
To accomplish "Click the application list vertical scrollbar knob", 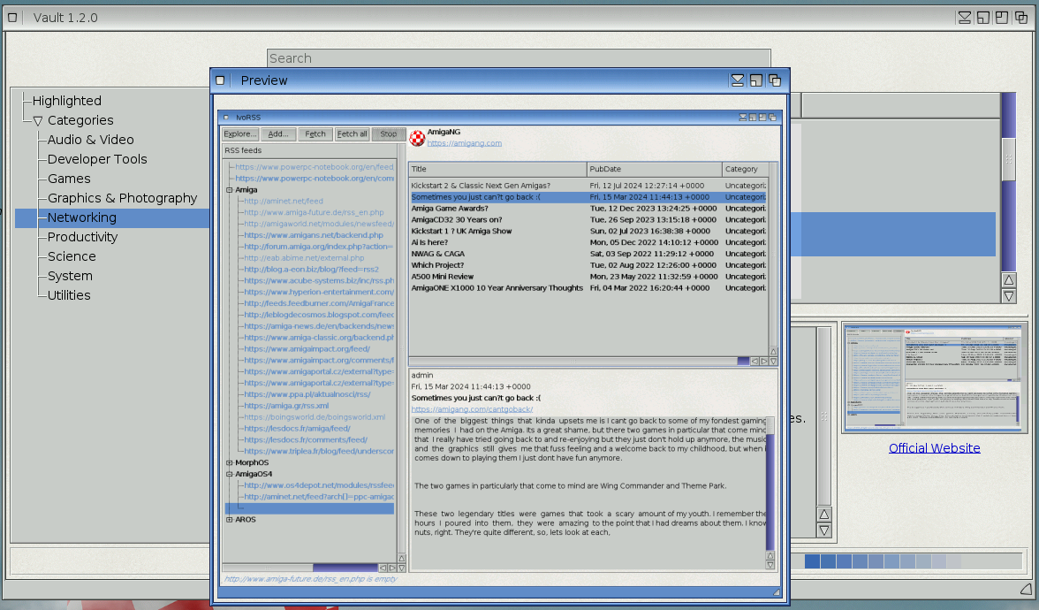I will coord(1008,159).
